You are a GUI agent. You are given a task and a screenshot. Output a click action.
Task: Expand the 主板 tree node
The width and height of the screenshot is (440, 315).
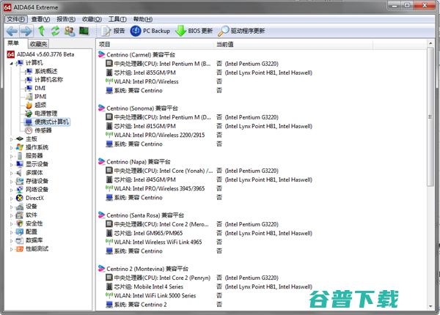coord(11,139)
